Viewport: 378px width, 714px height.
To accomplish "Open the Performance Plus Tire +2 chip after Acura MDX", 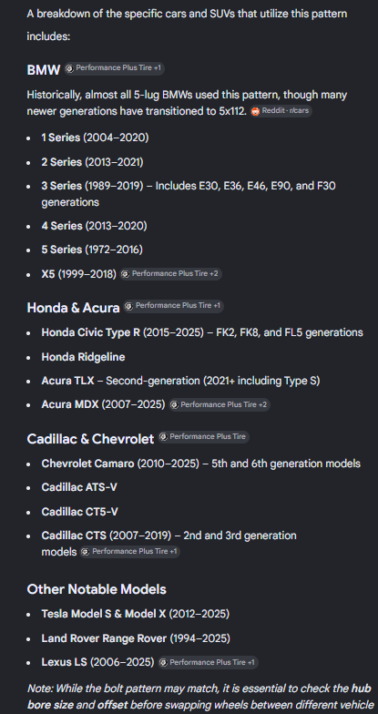I will click(x=220, y=404).
